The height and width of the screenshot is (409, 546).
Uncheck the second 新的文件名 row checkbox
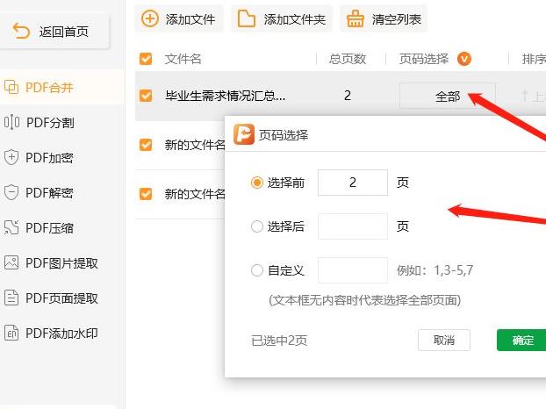pyautogui.click(x=146, y=194)
